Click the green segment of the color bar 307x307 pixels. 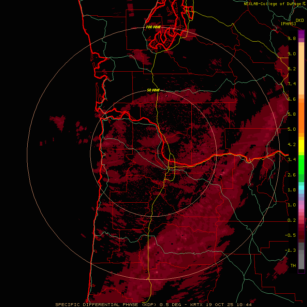coord(301,164)
